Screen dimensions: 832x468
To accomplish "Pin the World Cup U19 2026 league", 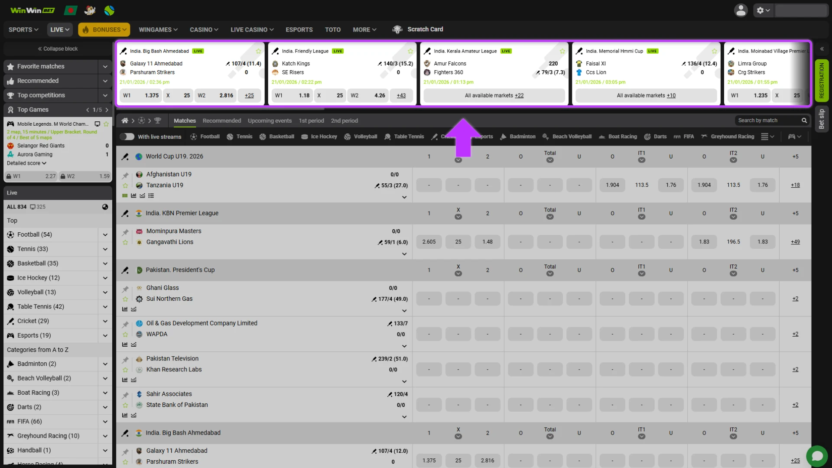I will (125, 156).
